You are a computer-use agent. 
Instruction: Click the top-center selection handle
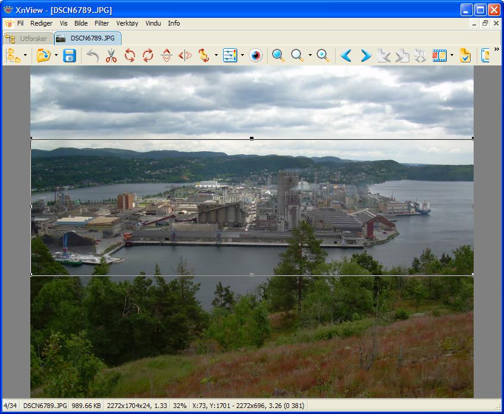(252, 139)
